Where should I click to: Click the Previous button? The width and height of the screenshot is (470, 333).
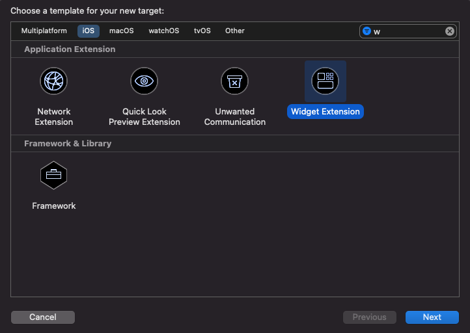(369, 317)
